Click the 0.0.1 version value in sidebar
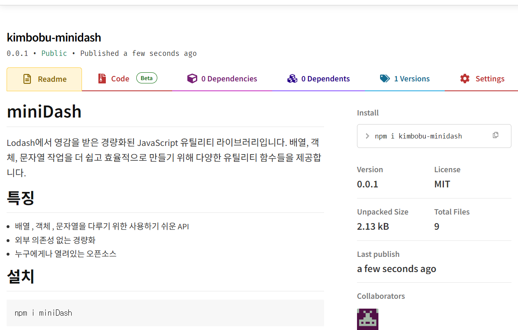Viewport: 518px width, 330px height. pos(368,184)
